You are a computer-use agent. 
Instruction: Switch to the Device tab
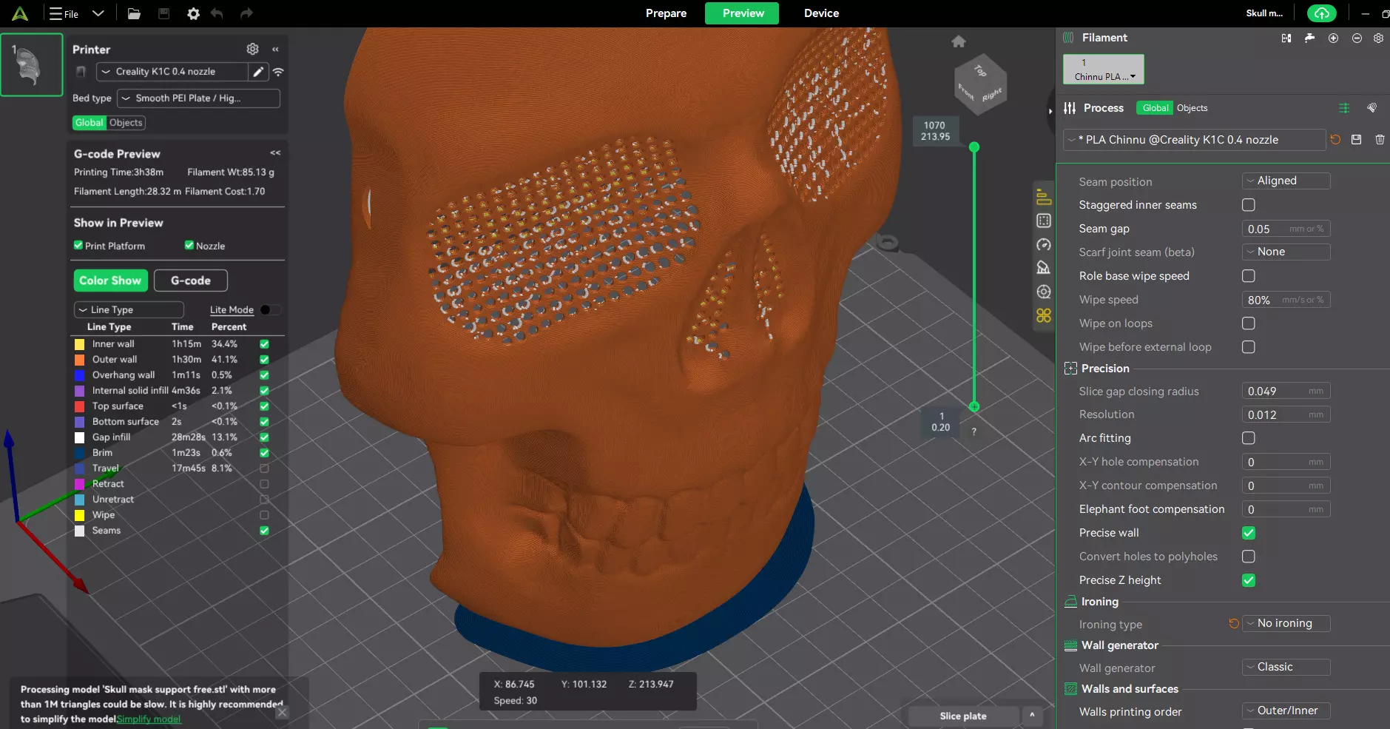click(x=821, y=13)
